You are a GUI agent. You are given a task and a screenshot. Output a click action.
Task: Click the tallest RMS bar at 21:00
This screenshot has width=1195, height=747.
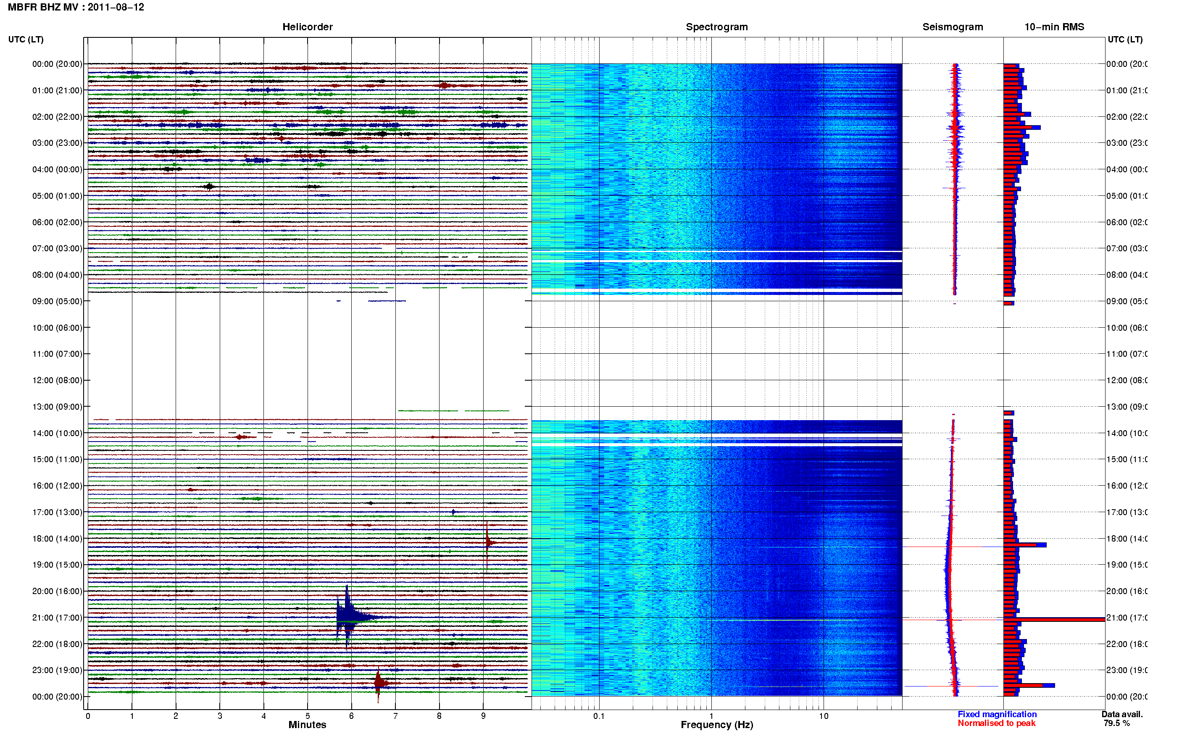coord(1054,620)
